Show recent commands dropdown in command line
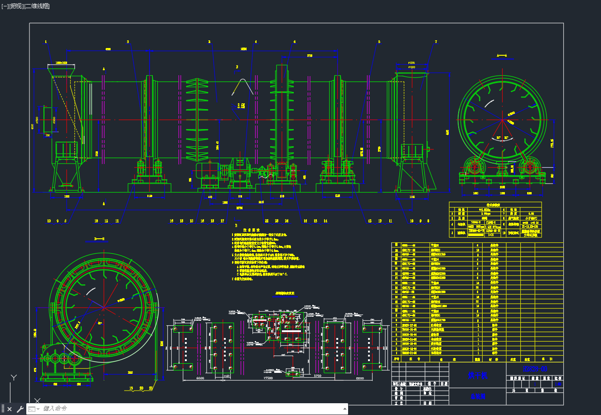The width and height of the screenshot is (601, 415). pos(34,409)
